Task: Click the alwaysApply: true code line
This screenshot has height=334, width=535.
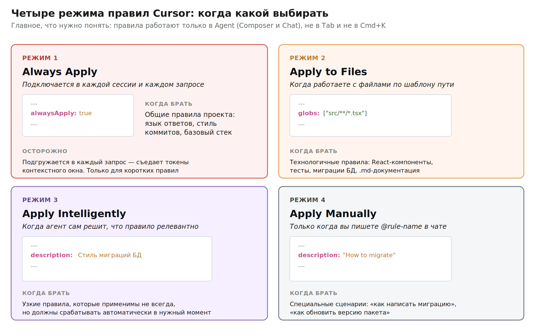Action: pos(61,113)
